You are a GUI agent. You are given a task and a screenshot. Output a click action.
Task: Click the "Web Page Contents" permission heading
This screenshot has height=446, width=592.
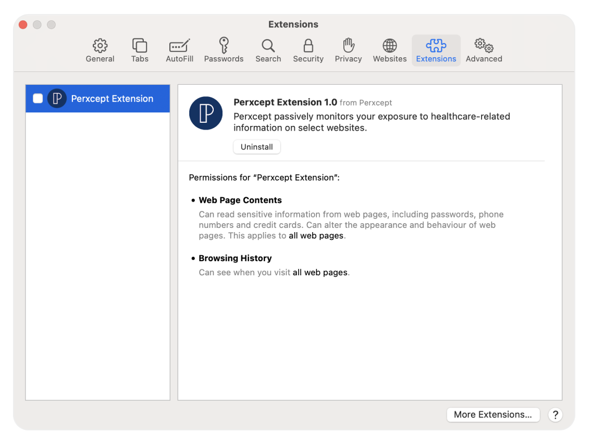pos(240,200)
